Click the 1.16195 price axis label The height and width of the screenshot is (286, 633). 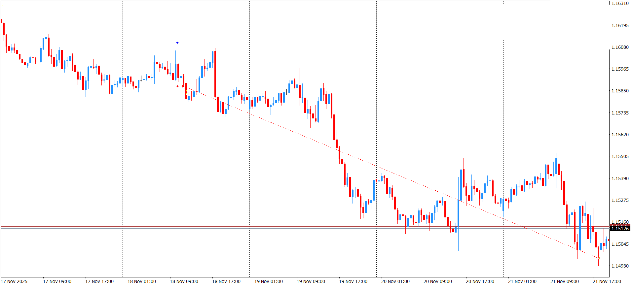pyautogui.click(x=620, y=25)
